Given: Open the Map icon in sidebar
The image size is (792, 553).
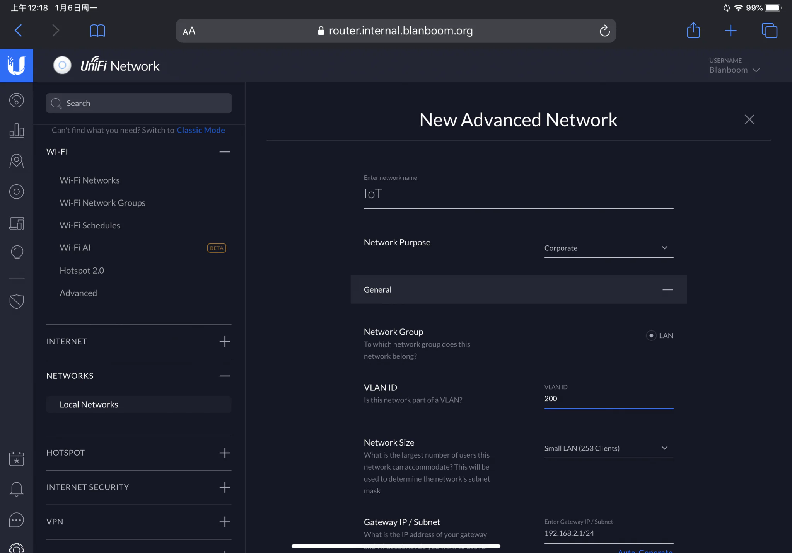Looking at the screenshot, I should [17, 161].
